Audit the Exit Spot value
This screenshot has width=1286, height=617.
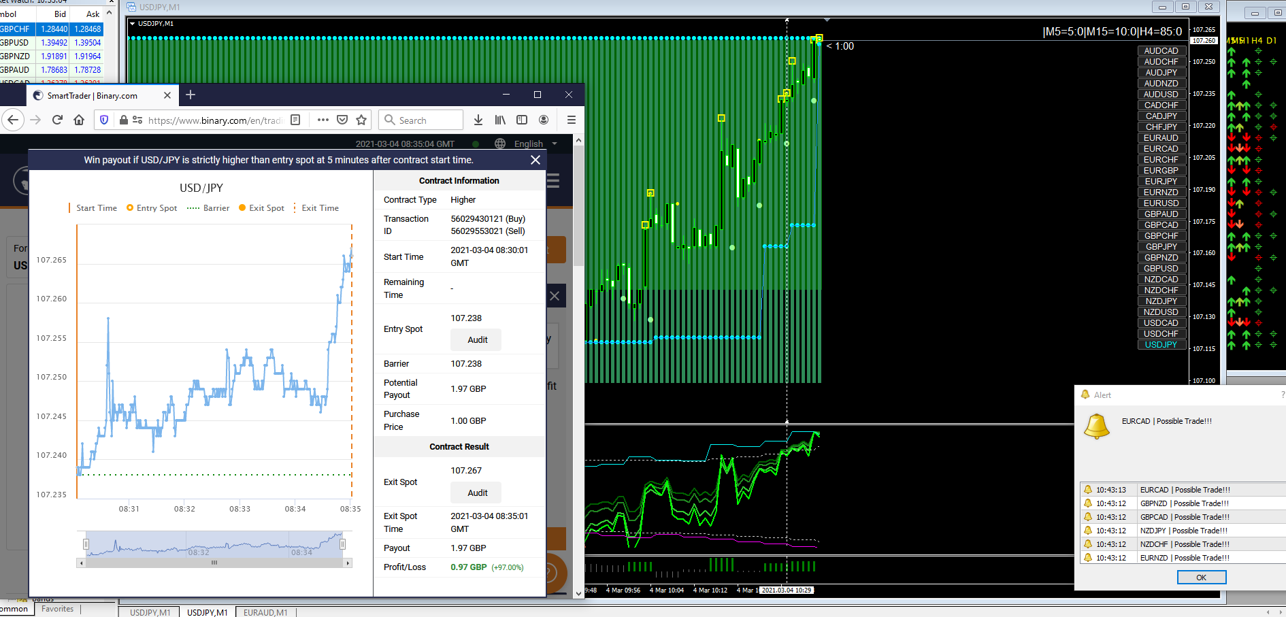(x=476, y=493)
